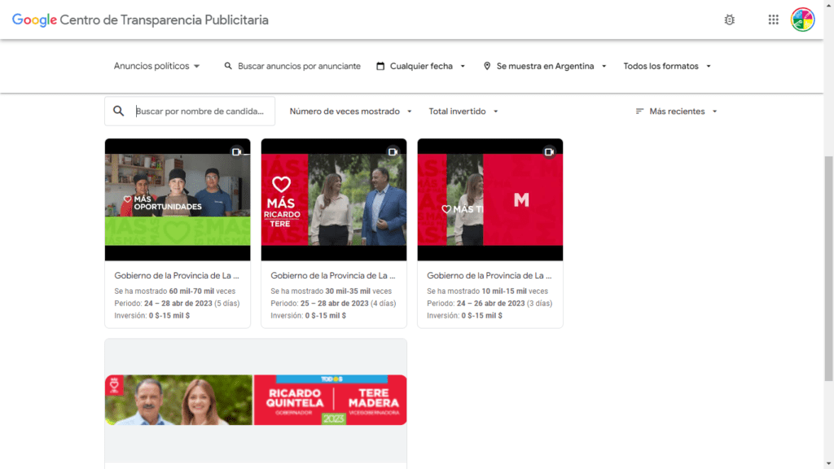Click the location pin icon for Argentina

click(x=487, y=66)
